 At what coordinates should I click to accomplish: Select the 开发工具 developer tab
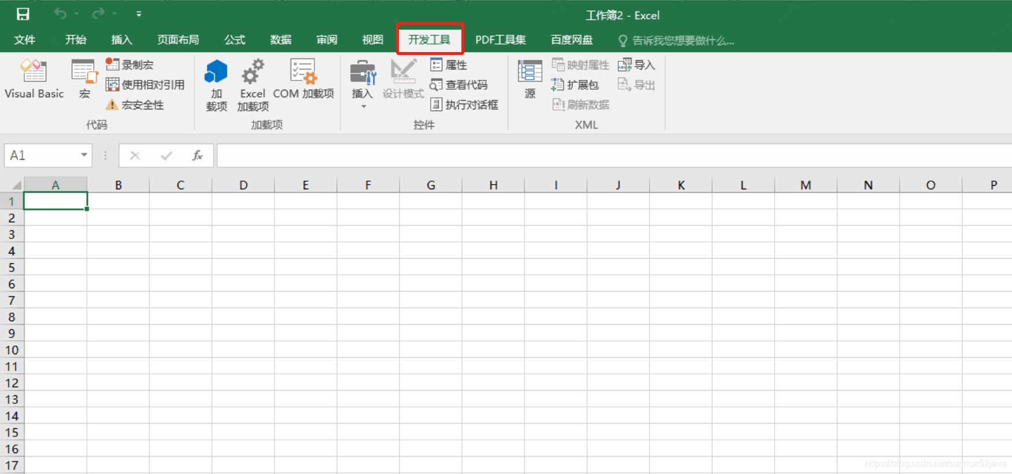(430, 40)
